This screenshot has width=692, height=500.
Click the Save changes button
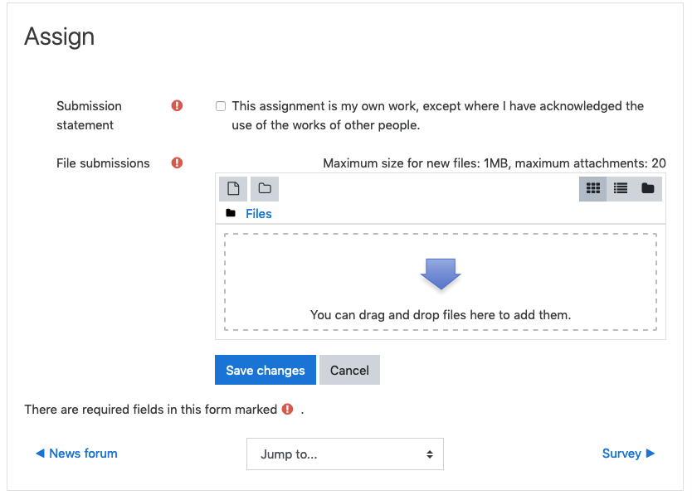pyautogui.click(x=266, y=370)
